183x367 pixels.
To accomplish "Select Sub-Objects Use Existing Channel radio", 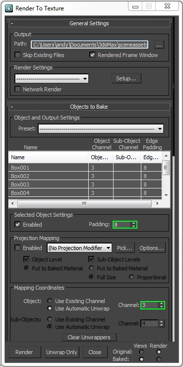I will point(50,319).
